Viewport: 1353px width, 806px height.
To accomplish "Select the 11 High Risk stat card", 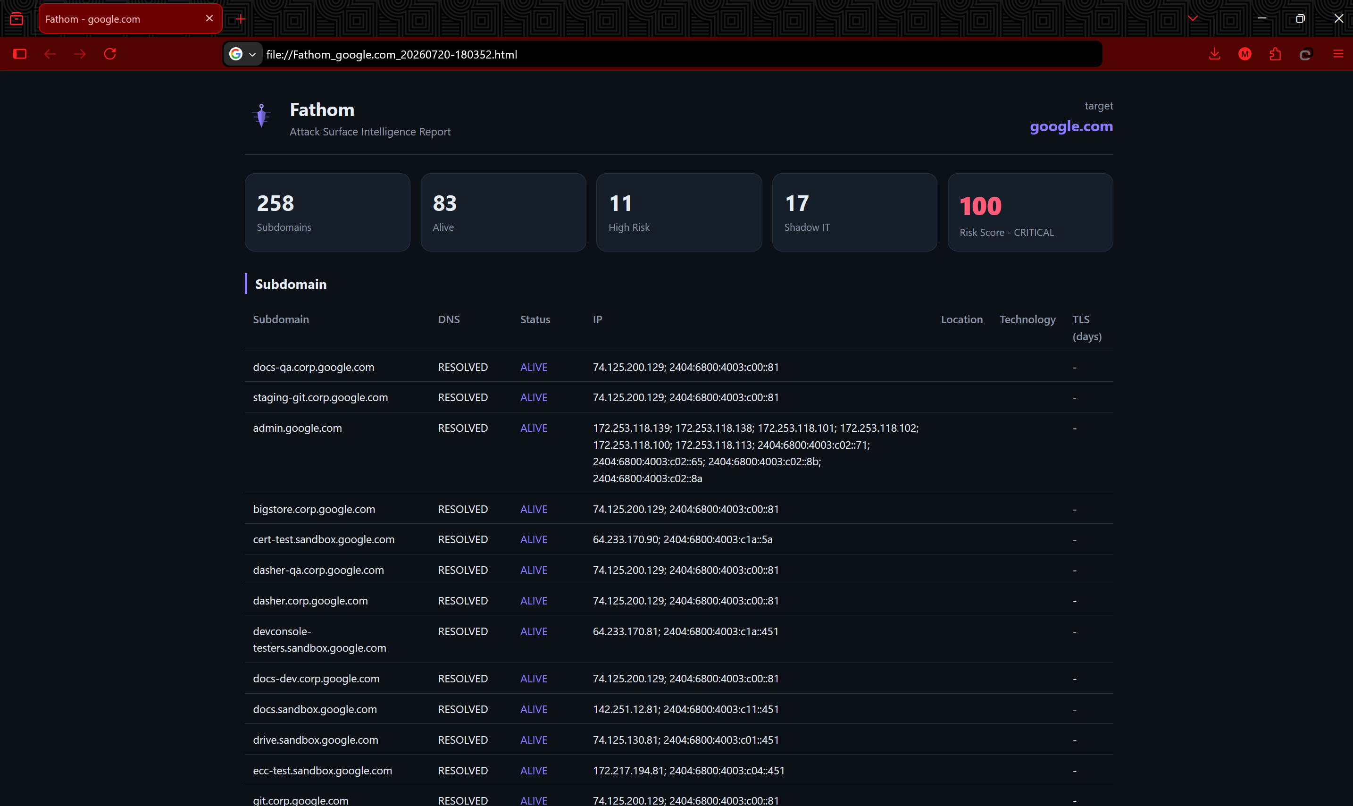I will pyautogui.click(x=679, y=212).
